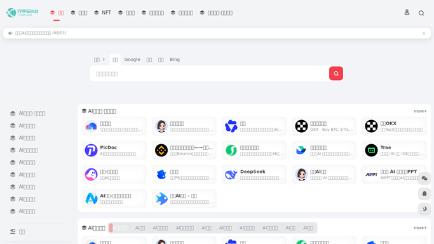This screenshot has height=244, width=434.
Task: Open the Trae IDE card
Action: [394, 150]
